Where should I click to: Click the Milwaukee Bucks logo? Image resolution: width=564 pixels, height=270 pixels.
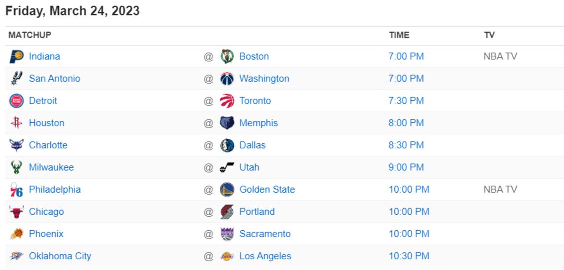pyautogui.click(x=16, y=167)
